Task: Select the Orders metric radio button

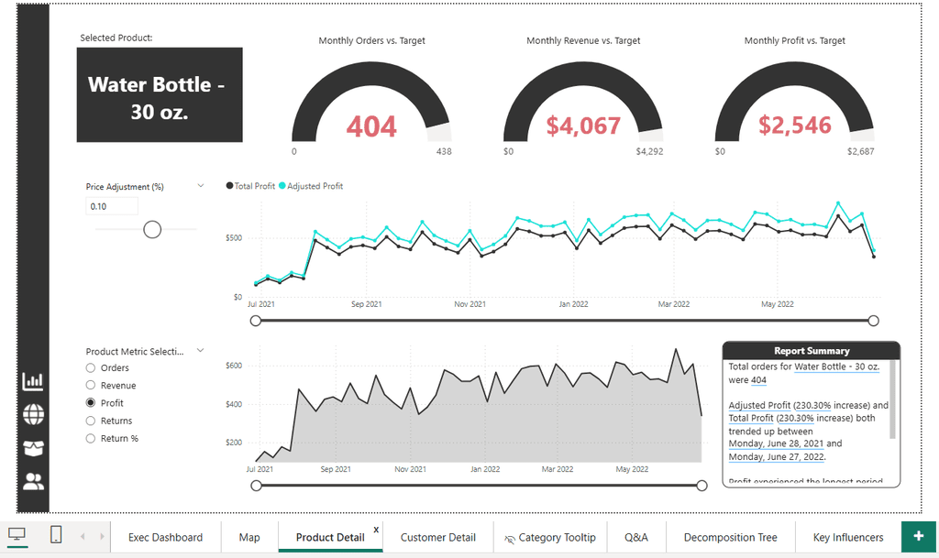Action: click(91, 367)
